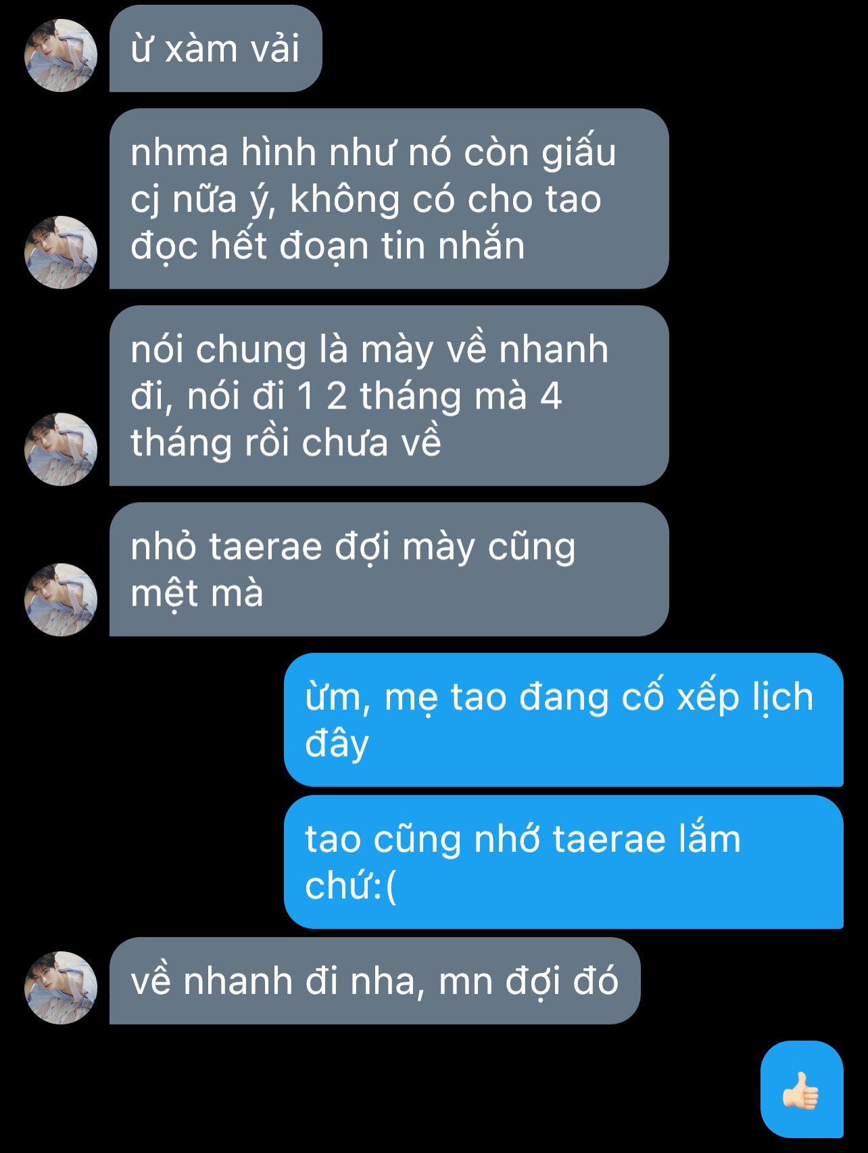
Task: Open the avatar beside "nói chung là mày" message
Action: click(61, 449)
